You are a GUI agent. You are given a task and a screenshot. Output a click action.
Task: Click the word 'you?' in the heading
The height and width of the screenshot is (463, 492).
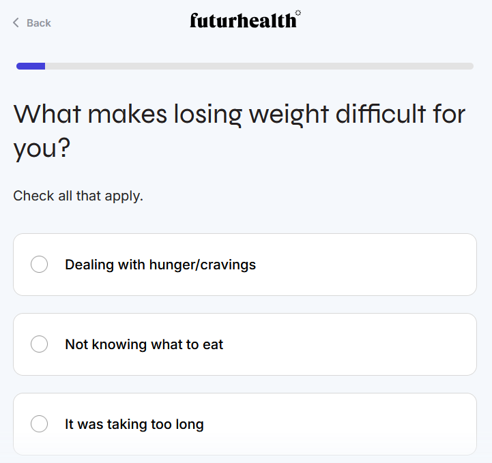point(42,148)
